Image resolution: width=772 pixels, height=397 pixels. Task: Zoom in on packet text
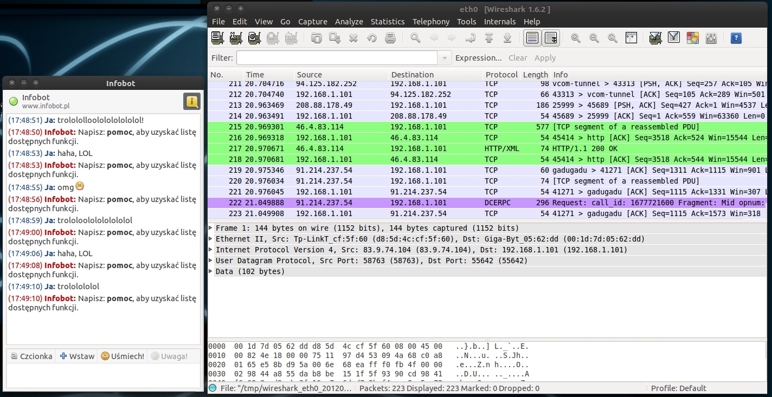576,38
